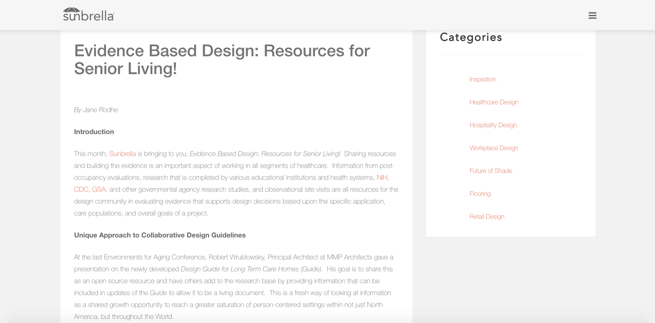
Task: Click the 'Categories' sidebar heading
Action: [471, 37]
